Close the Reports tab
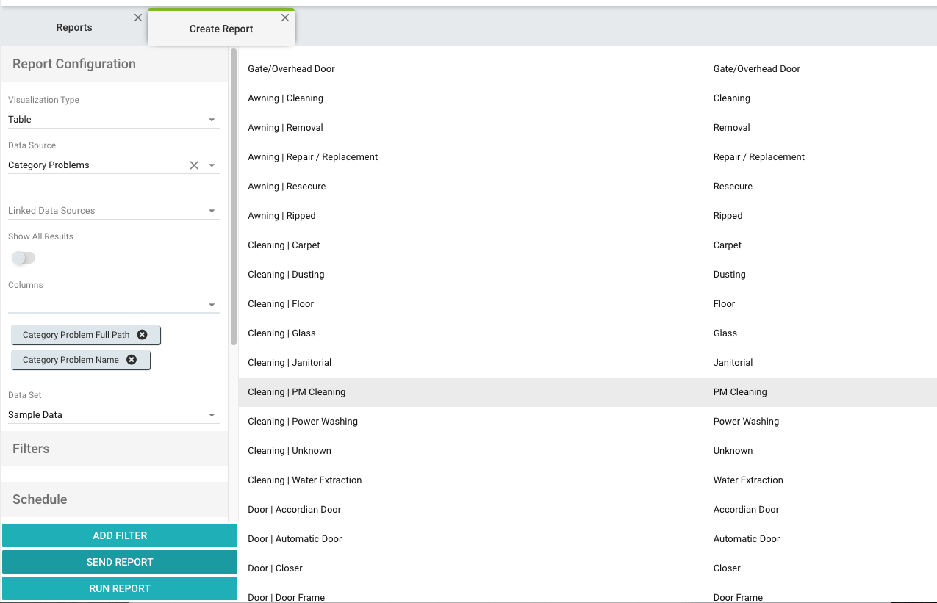Viewport: 937px width, 603px height. (x=138, y=18)
